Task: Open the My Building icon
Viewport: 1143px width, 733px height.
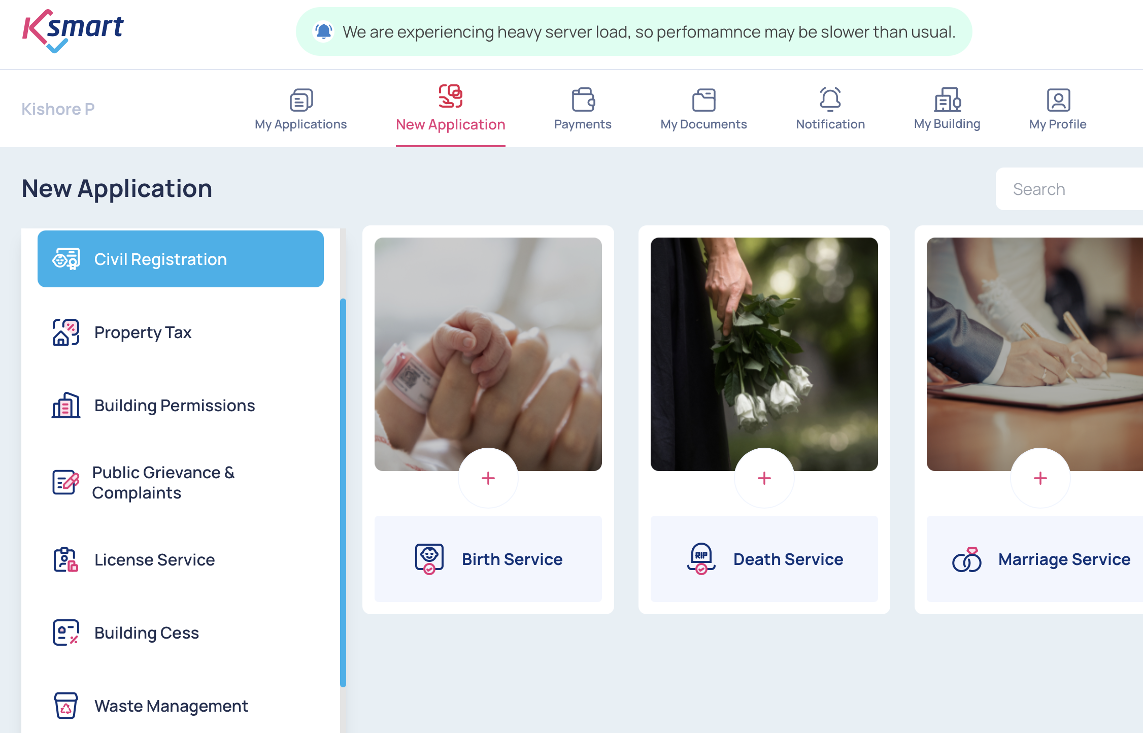Action: pyautogui.click(x=947, y=99)
